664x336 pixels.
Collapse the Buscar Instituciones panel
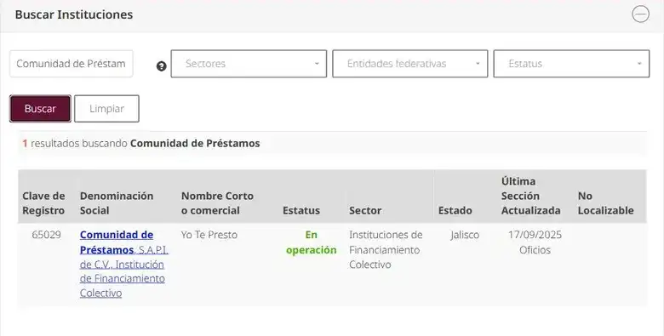click(640, 14)
